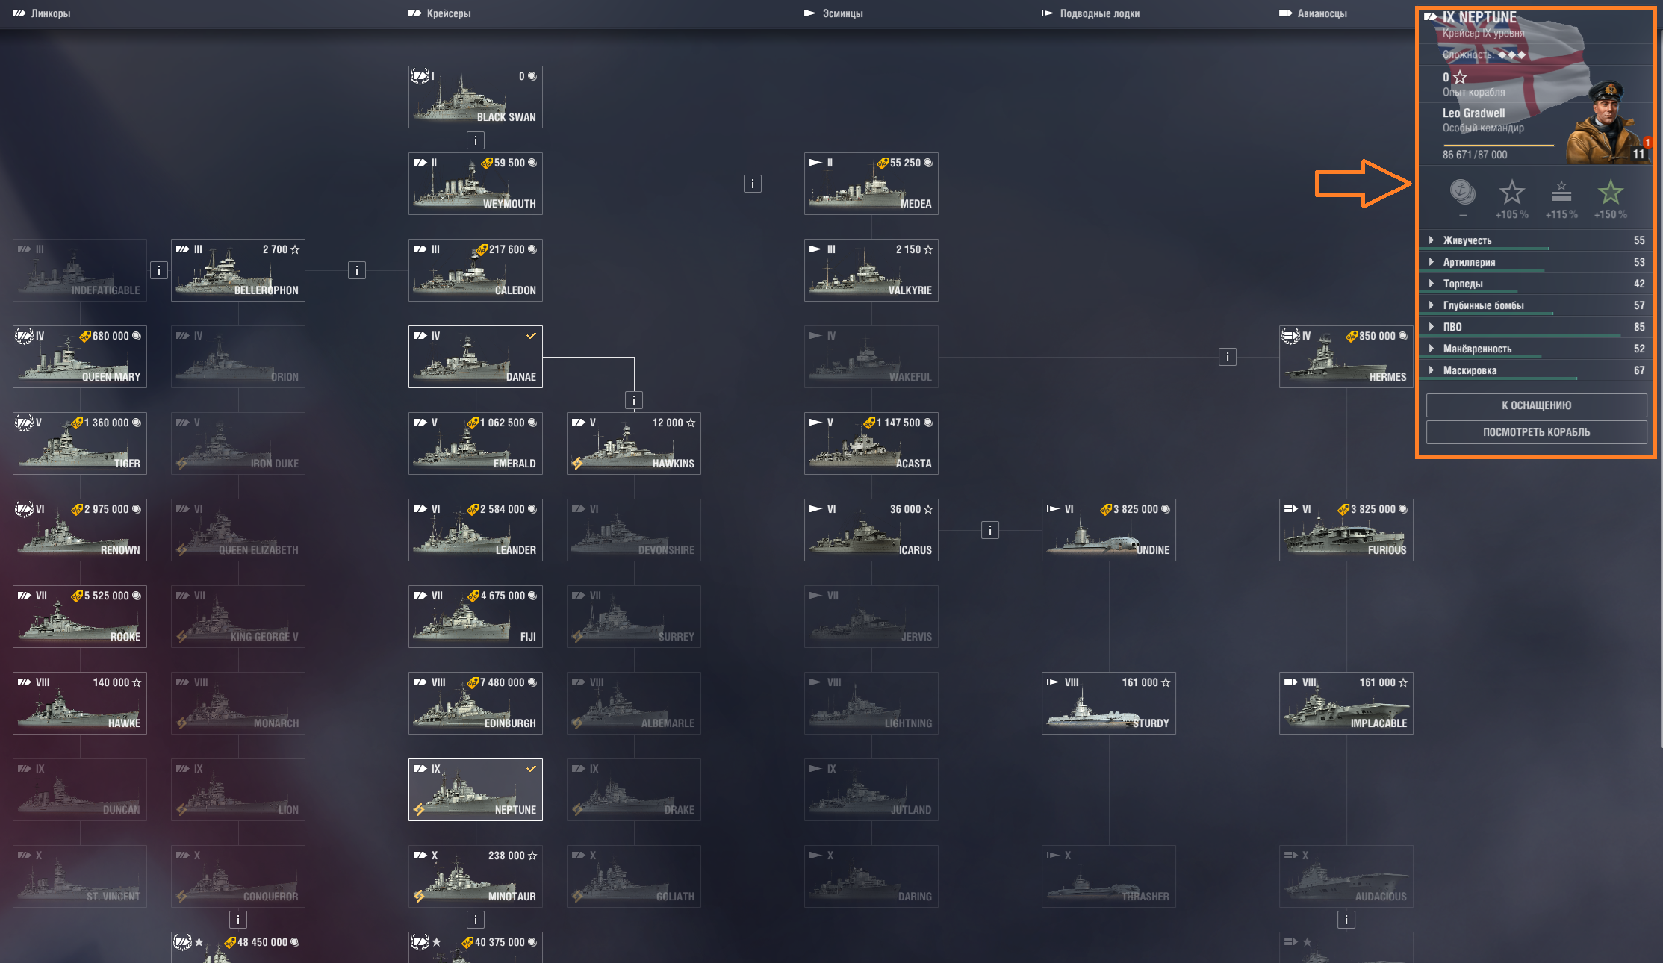Open info icon below Conqueror
Viewport: 1663px width, 963px height.
pos(238,920)
